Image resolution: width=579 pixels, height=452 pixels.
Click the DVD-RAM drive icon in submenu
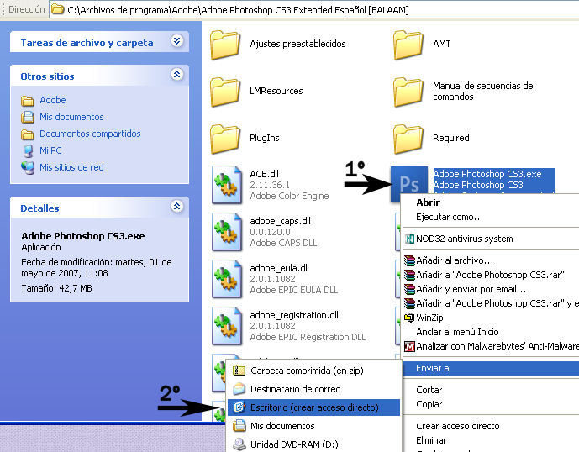click(239, 444)
